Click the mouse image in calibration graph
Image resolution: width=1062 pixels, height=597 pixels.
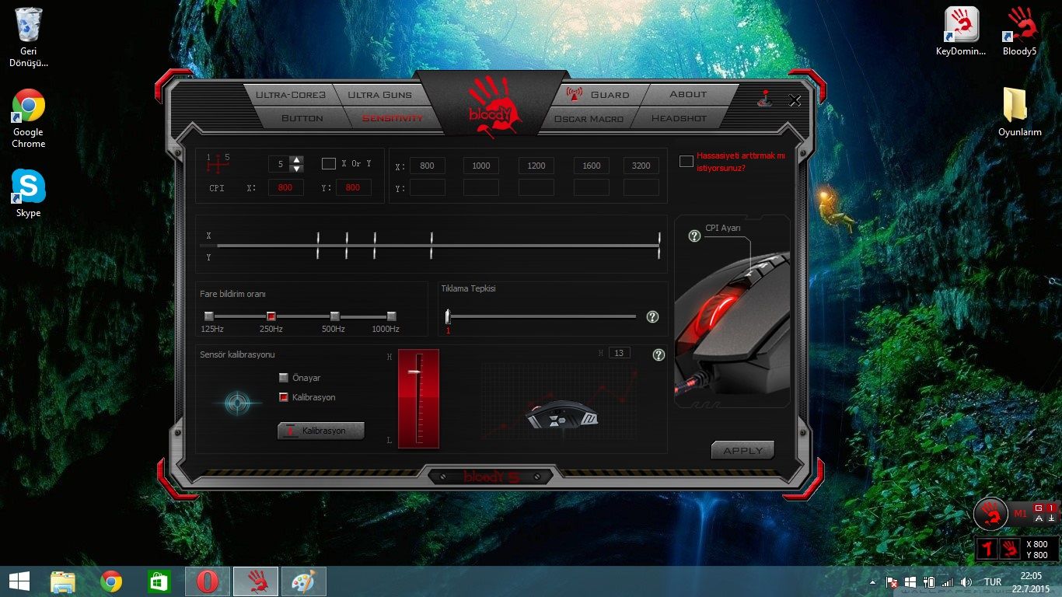[561, 415]
